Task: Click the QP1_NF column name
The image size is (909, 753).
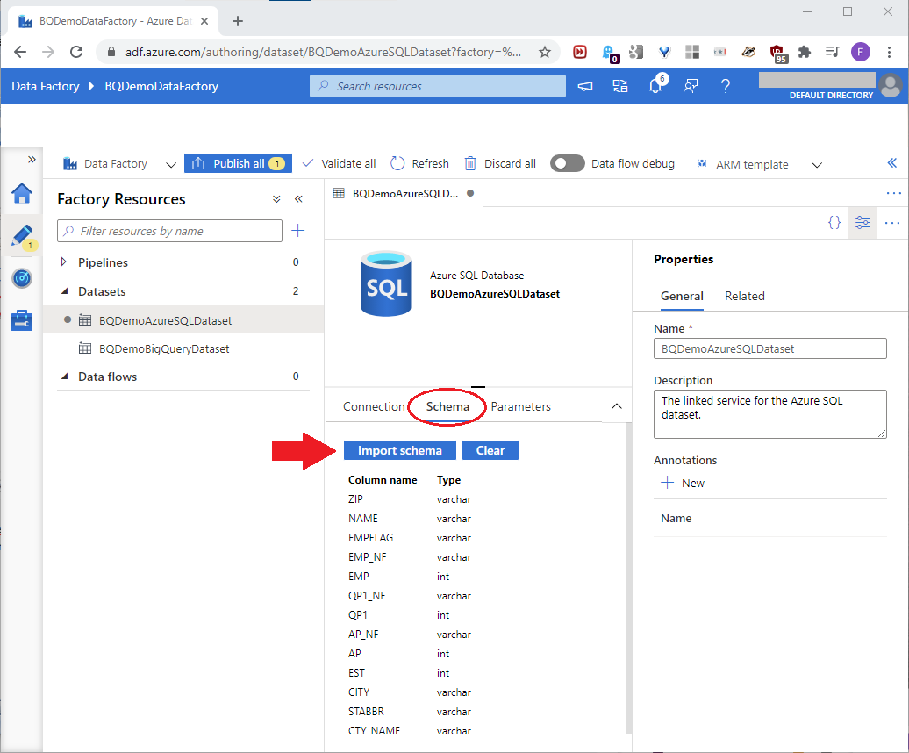Action: click(x=367, y=596)
